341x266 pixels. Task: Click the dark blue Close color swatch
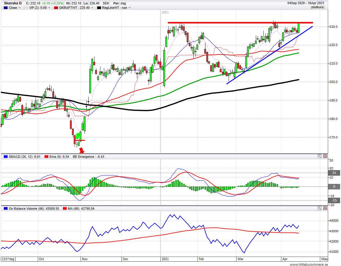6,8
